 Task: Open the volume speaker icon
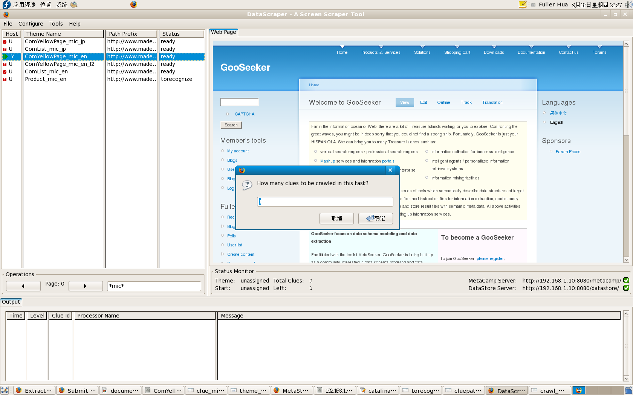pyautogui.click(x=628, y=5)
